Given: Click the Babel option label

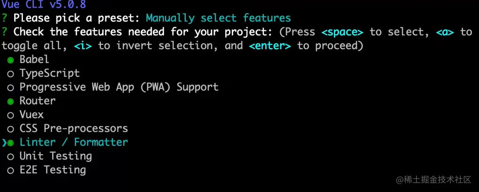Looking at the screenshot, I should (34, 59).
